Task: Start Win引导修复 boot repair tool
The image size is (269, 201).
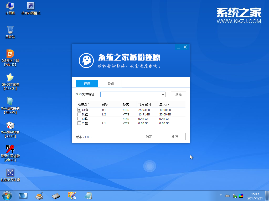Action: point(10,125)
